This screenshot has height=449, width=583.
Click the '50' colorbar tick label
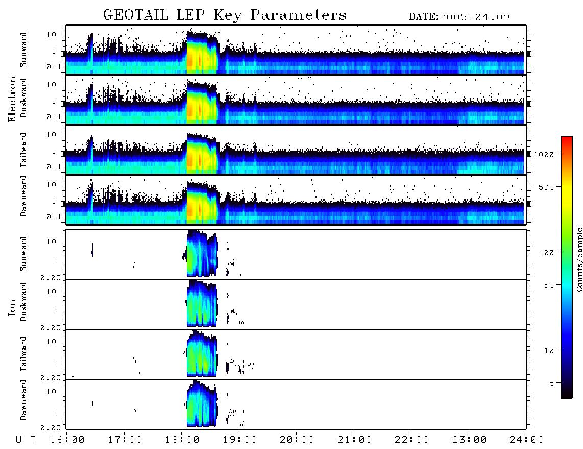[x=549, y=285]
